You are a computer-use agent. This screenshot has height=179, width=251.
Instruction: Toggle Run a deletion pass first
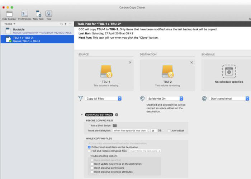tap(92, 160)
